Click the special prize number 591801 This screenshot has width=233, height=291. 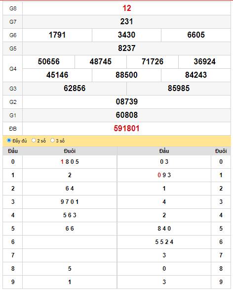click(x=126, y=129)
